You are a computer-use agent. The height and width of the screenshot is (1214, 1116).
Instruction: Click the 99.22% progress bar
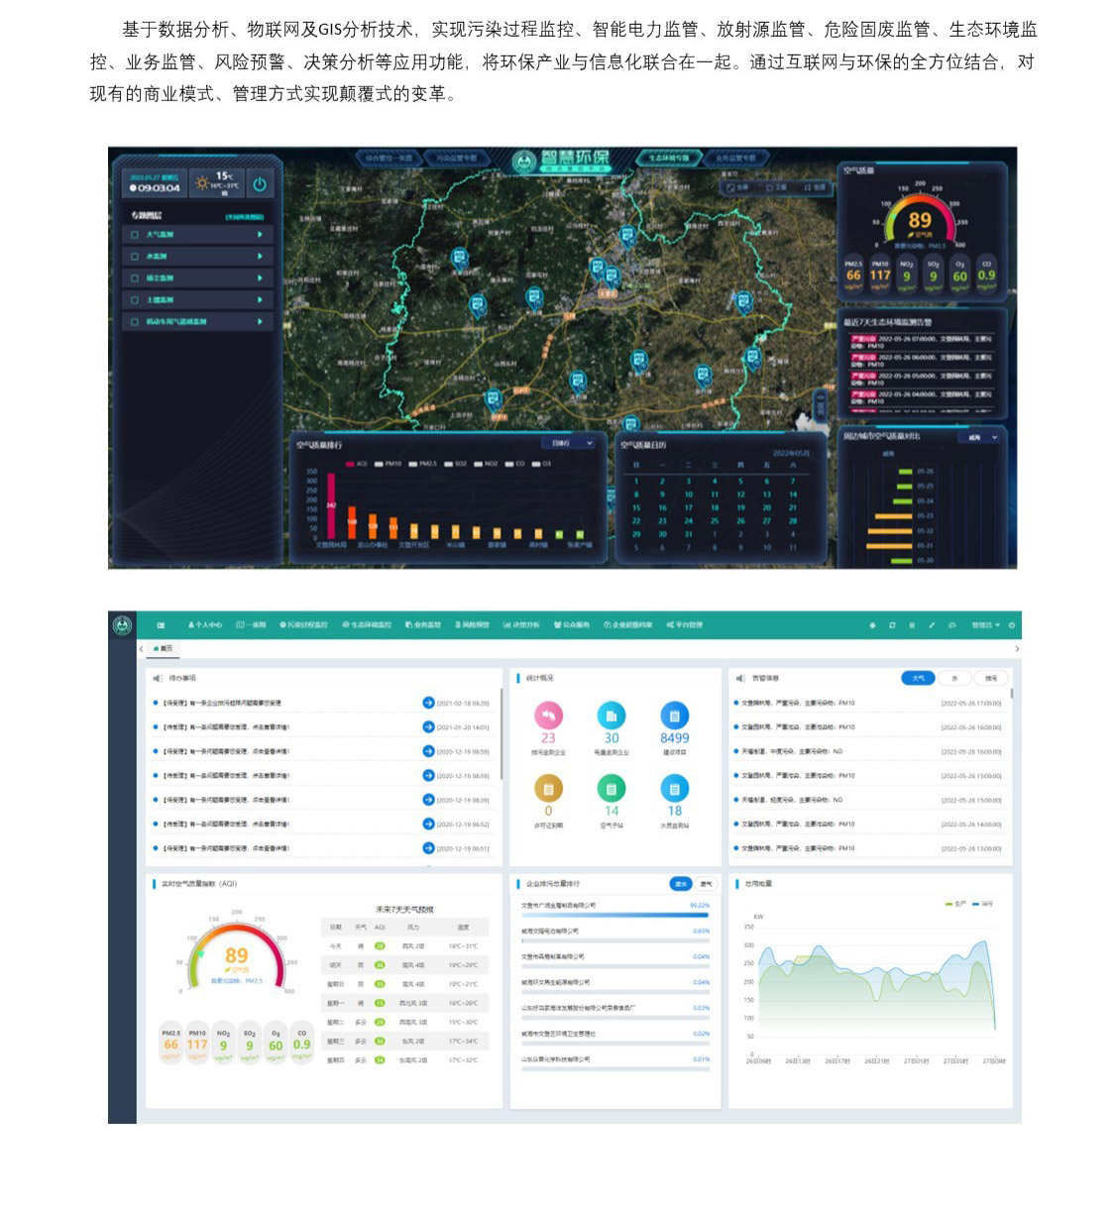[x=614, y=915]
